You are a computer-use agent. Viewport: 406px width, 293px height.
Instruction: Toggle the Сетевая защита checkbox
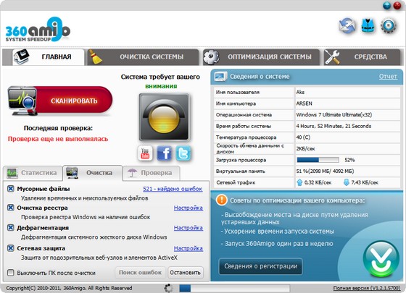coord(11,248)
